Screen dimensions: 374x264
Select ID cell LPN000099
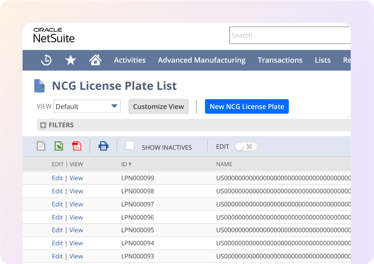tap(138, 178)
